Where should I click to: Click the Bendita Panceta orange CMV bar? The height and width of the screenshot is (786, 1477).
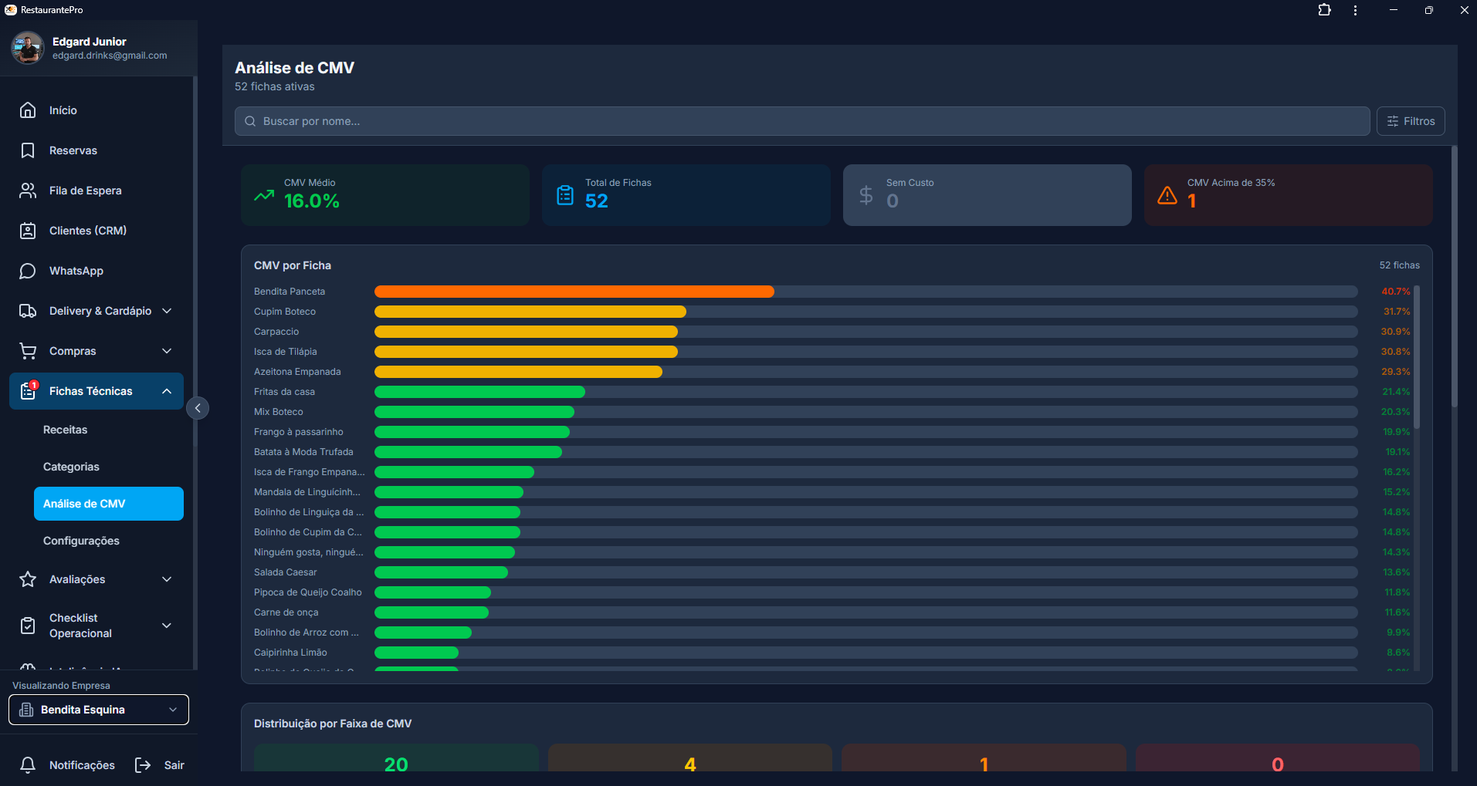tap(574, 292)
